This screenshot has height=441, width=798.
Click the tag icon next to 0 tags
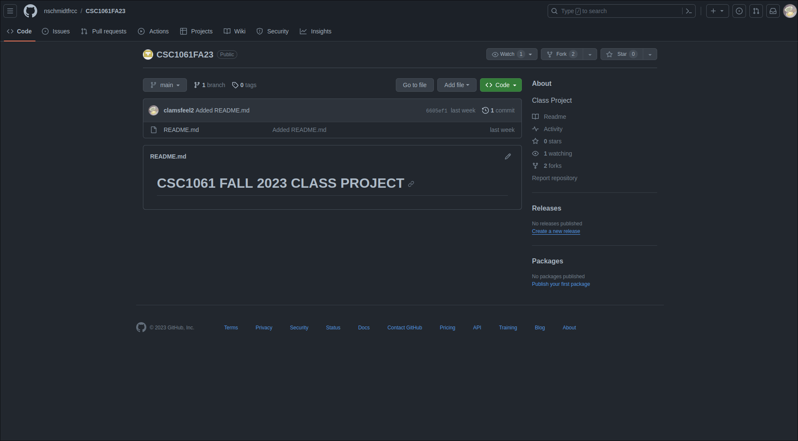coord(235,85)
